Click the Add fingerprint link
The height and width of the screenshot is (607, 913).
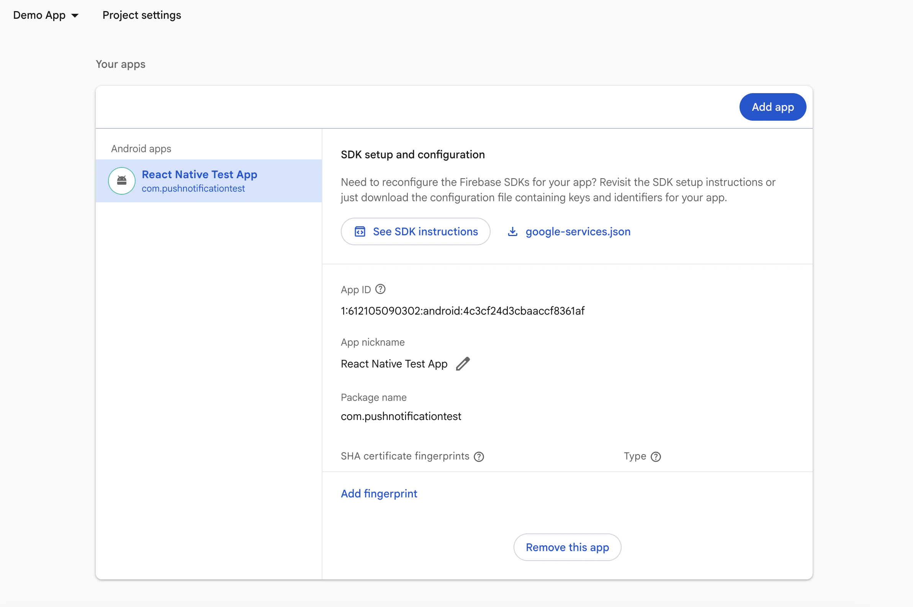tap(379, 493)
